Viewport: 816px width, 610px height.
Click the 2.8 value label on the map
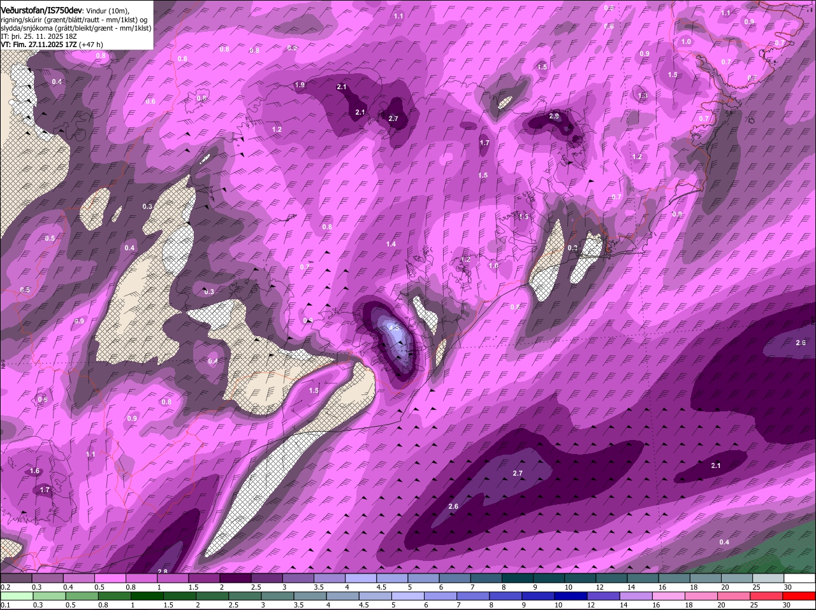point(163,571)
